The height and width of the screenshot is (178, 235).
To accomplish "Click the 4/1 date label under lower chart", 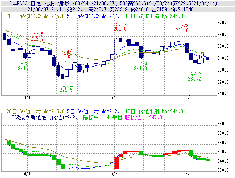I will [x=27, y=174].
